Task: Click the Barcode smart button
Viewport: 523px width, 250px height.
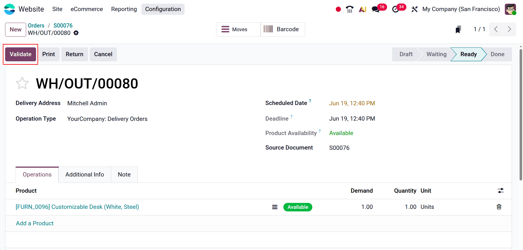Action: [x=283, y=30]
